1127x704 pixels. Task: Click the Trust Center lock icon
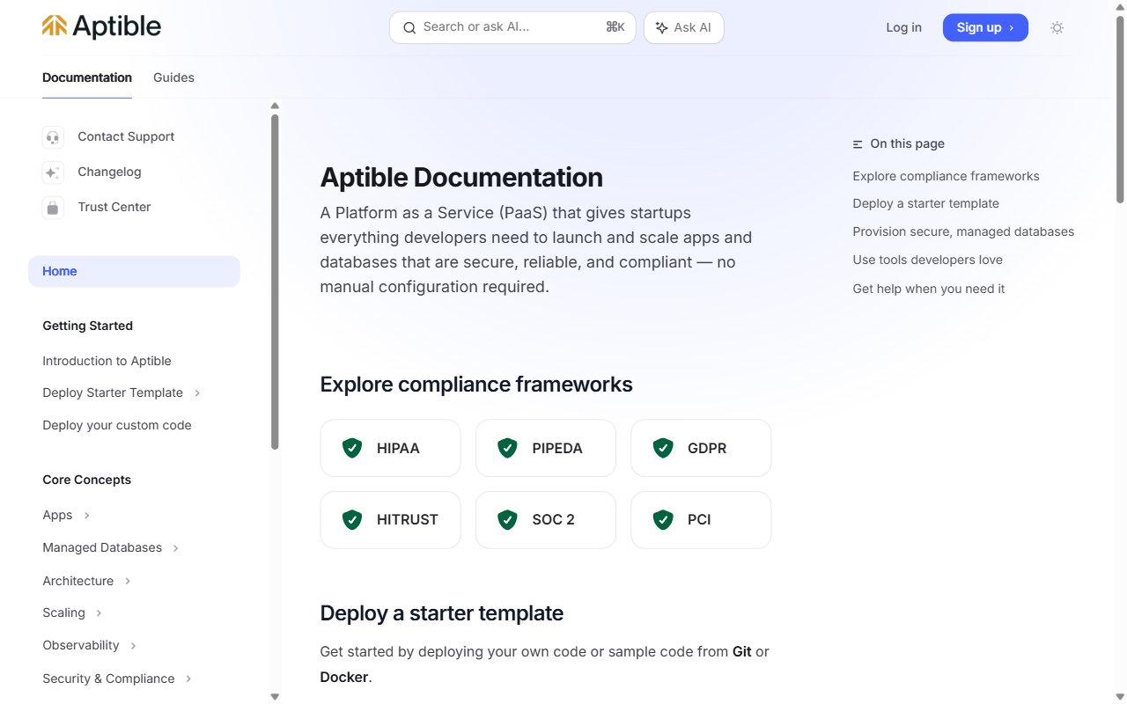53,208
